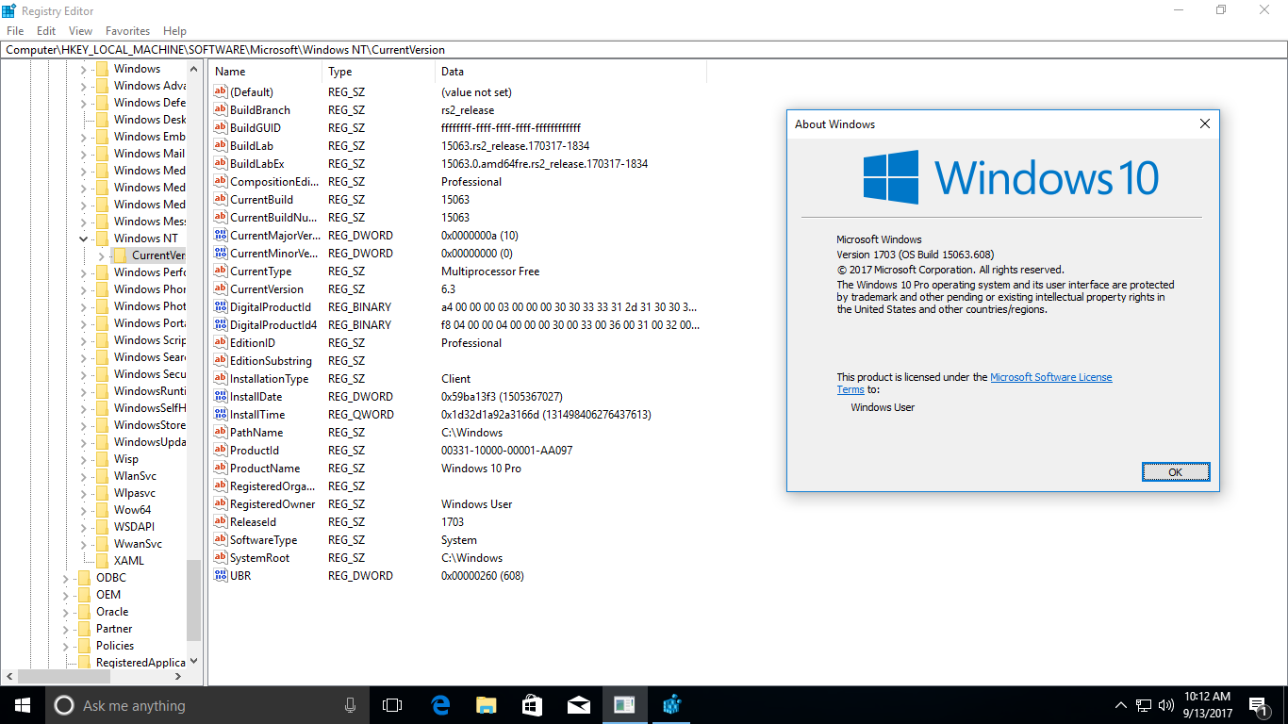Click the string icon for EditionID
The width and height of the screenshot is (1288, 724).
[x=221, y=343]
